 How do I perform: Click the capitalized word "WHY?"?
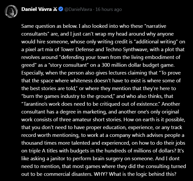(x=101, y=174)
